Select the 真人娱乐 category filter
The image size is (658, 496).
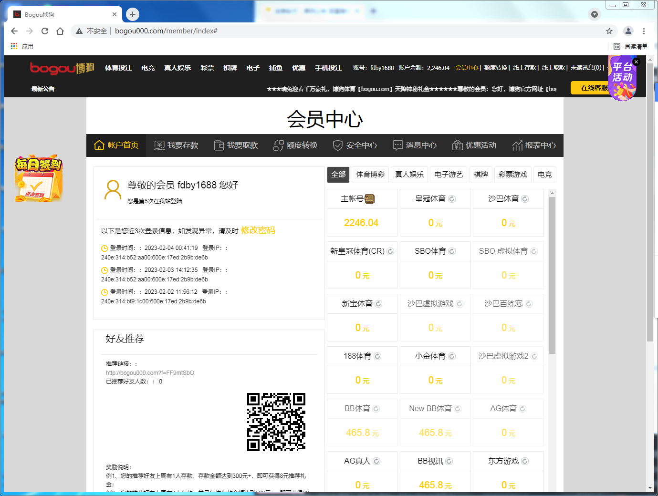click(409, 175)
